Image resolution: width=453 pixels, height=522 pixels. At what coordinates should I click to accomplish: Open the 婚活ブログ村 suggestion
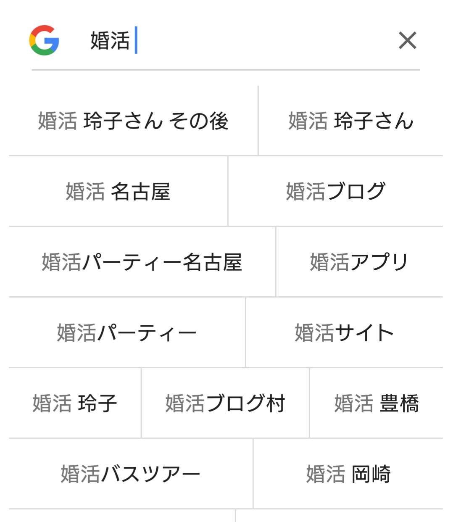pos(225,403)
